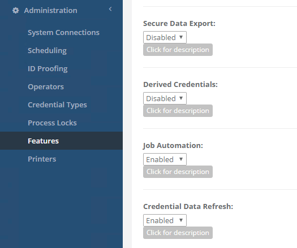Select Operators in sidebar

click(46, 86)
